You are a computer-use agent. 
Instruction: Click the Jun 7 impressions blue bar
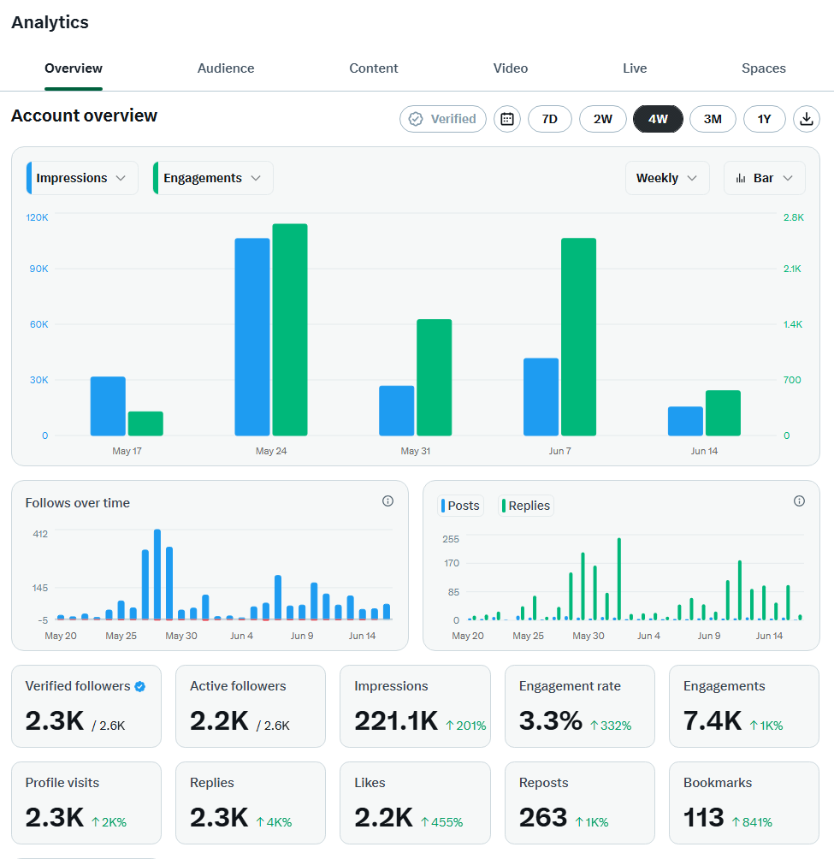[541, 397]
